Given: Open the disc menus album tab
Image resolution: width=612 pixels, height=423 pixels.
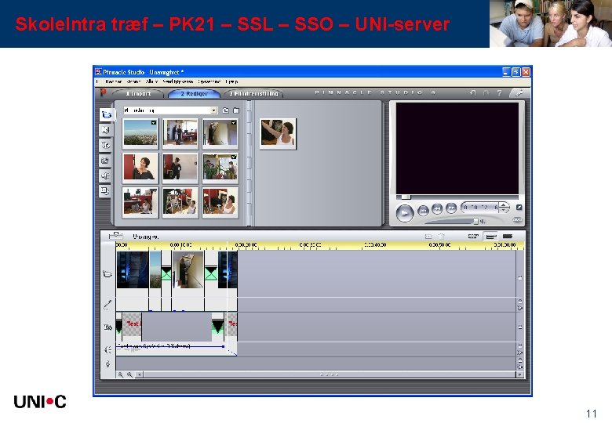Looking at the screenshot, I should (105, 191).
